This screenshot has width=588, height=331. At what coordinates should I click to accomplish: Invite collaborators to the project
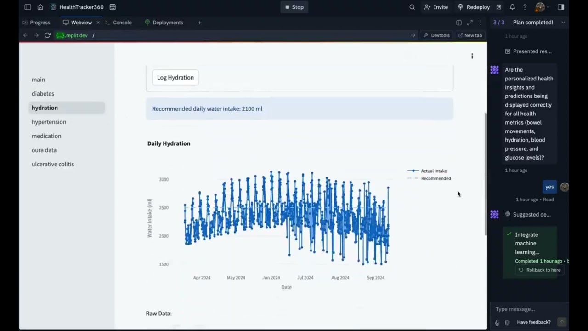[436, 7]
